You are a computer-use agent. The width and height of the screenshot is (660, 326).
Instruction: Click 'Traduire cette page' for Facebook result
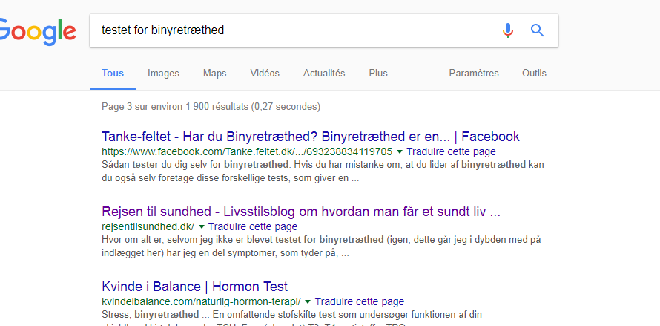tap(451, 151)
